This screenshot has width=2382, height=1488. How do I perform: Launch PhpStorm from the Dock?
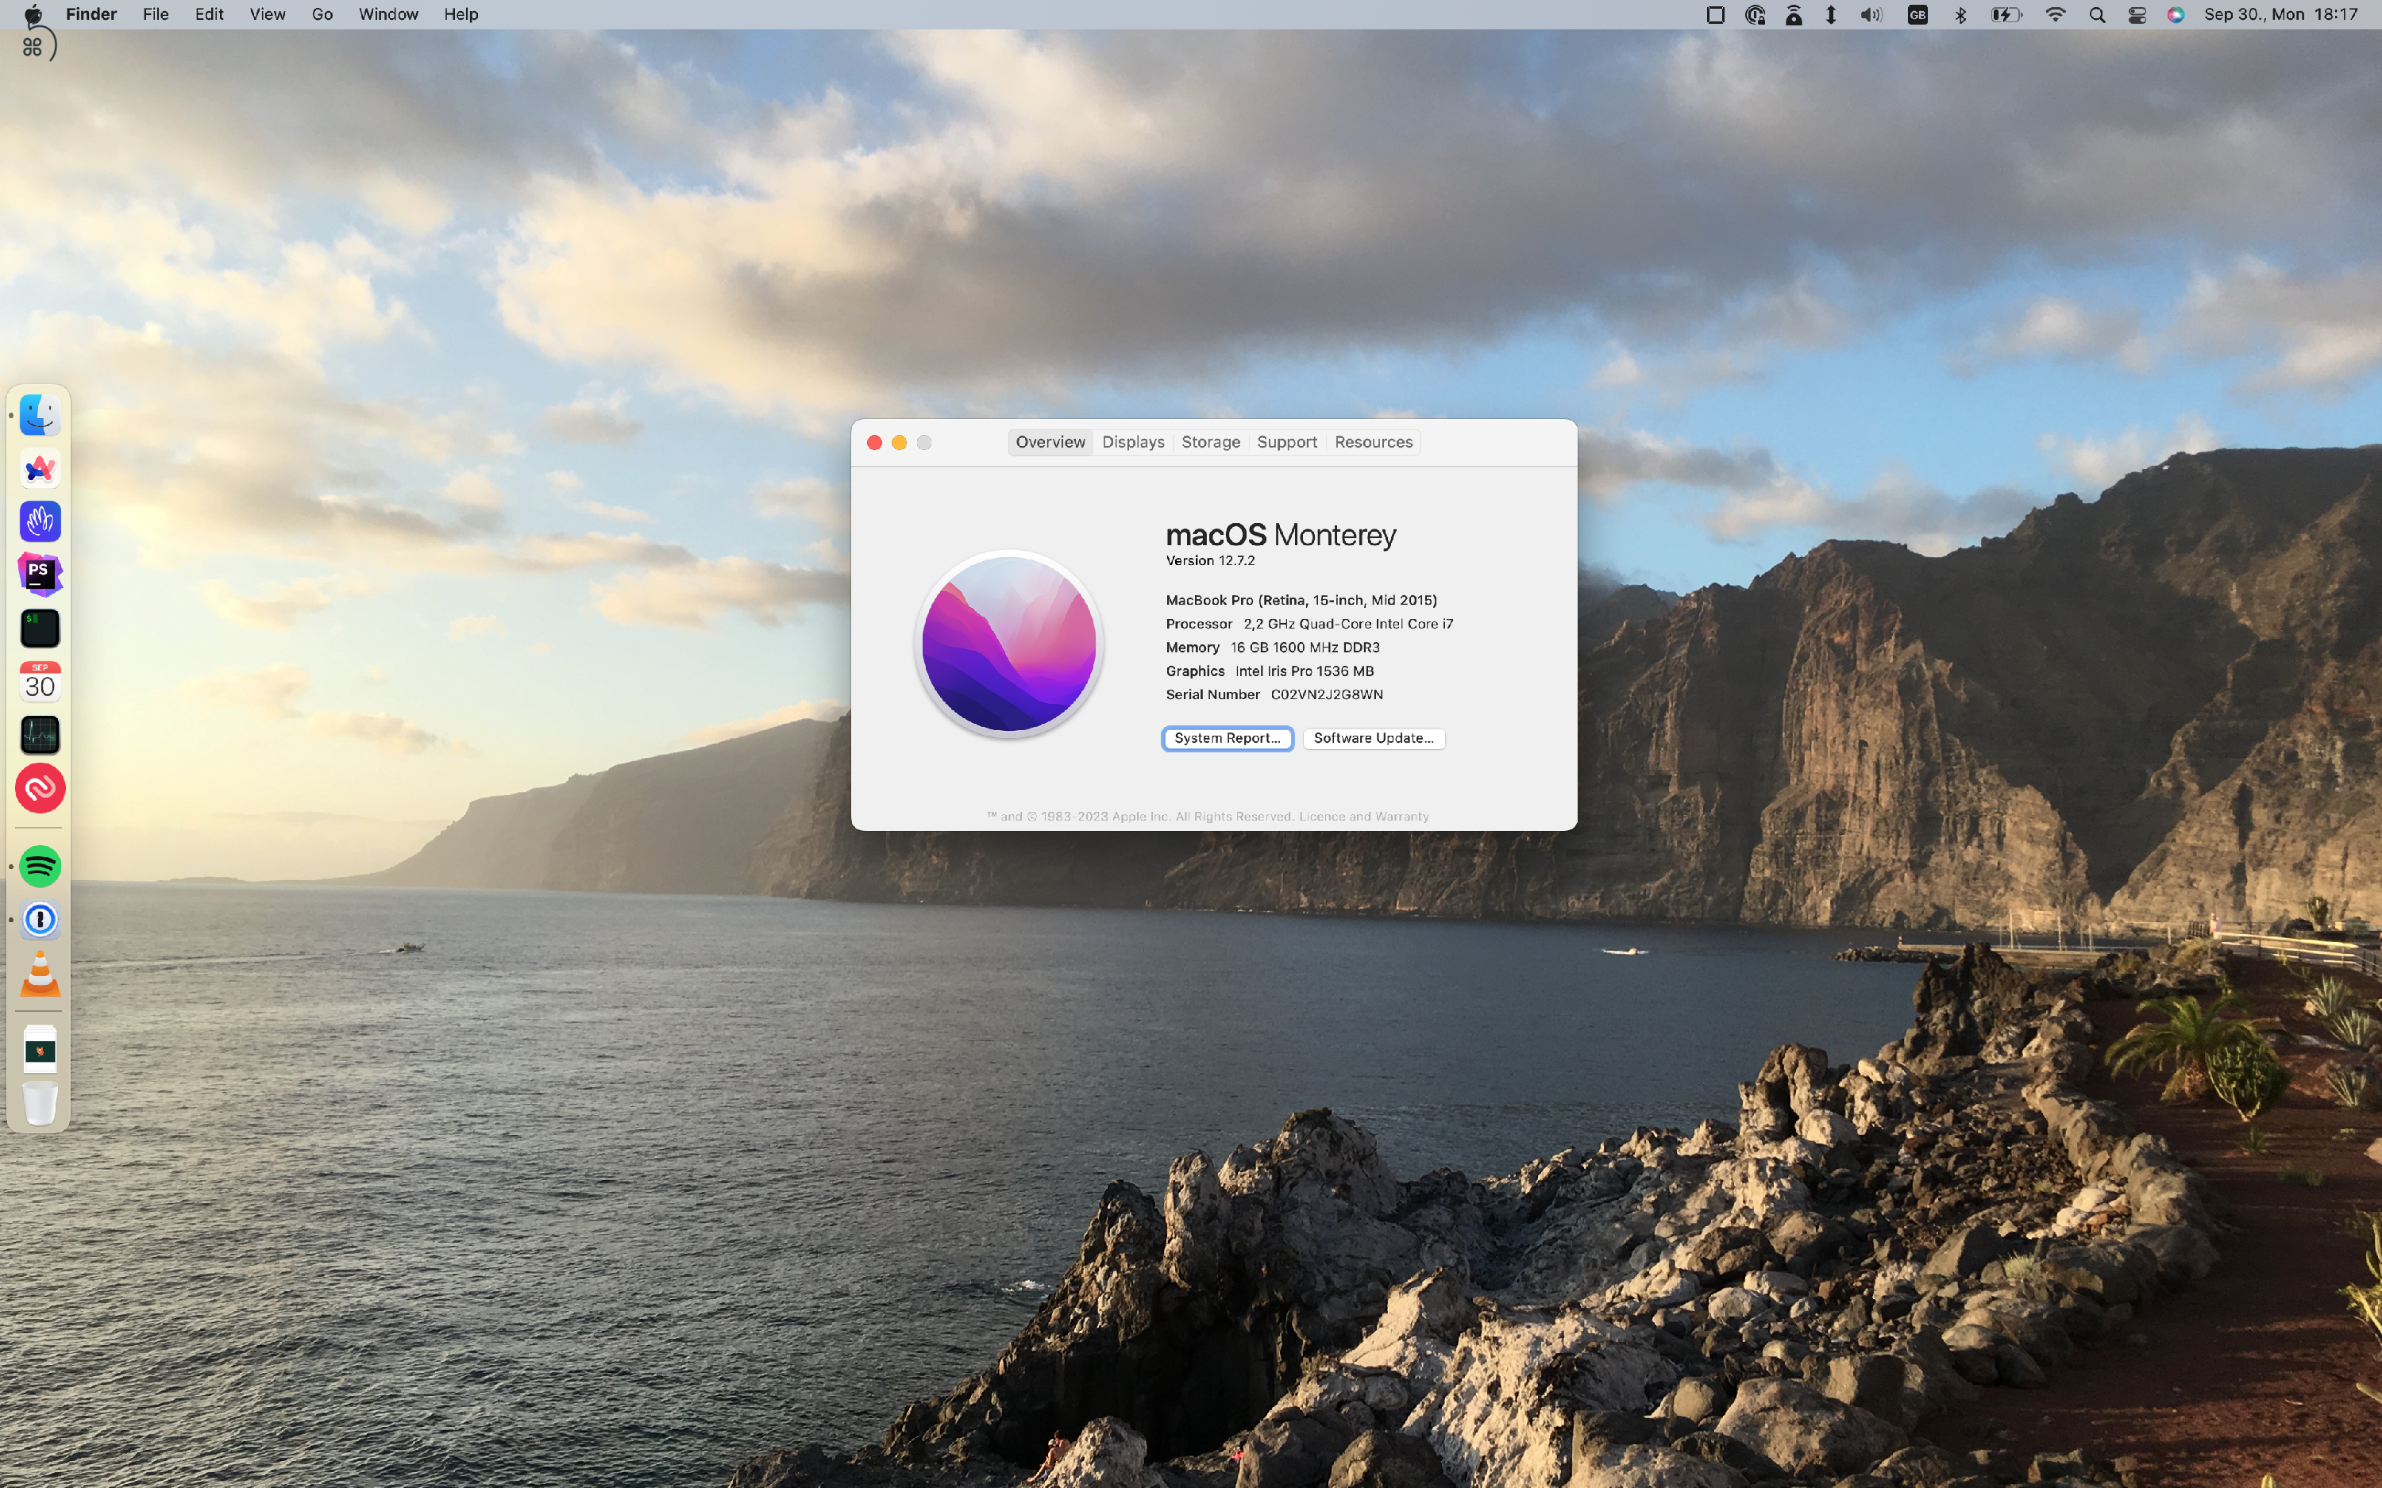click(x=40, y=575)
